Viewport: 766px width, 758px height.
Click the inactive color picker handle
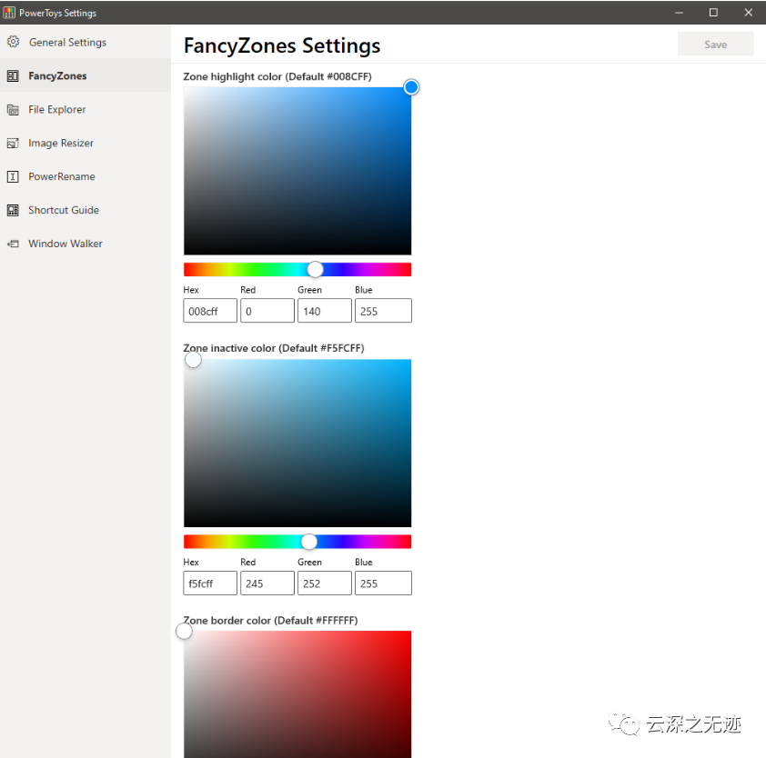click(193, 360)
